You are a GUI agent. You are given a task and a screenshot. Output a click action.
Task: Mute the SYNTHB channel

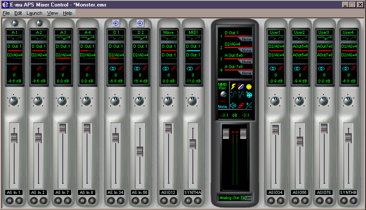(344, 200)
